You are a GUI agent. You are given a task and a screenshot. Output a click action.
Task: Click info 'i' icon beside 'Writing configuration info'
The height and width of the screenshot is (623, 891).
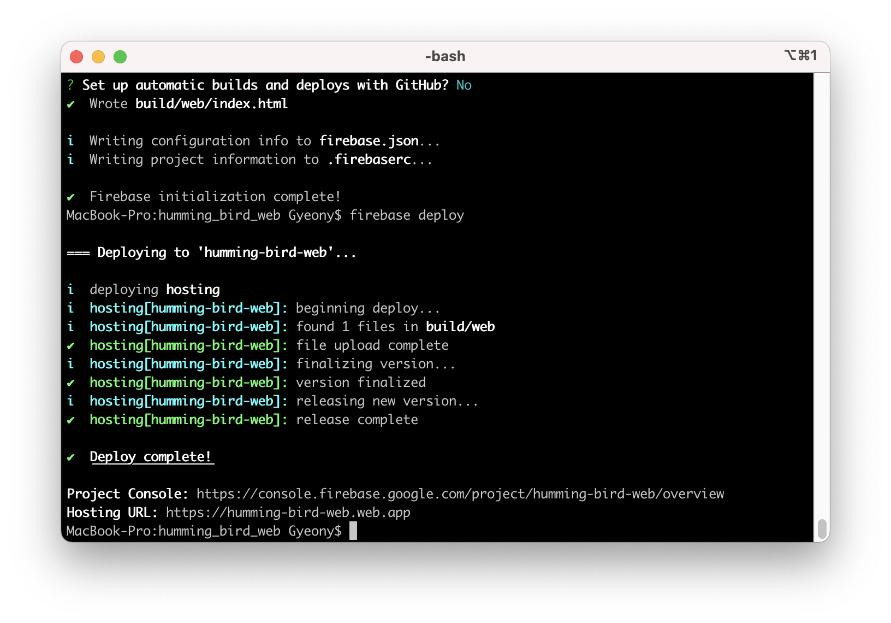click(x=70, y=141)
